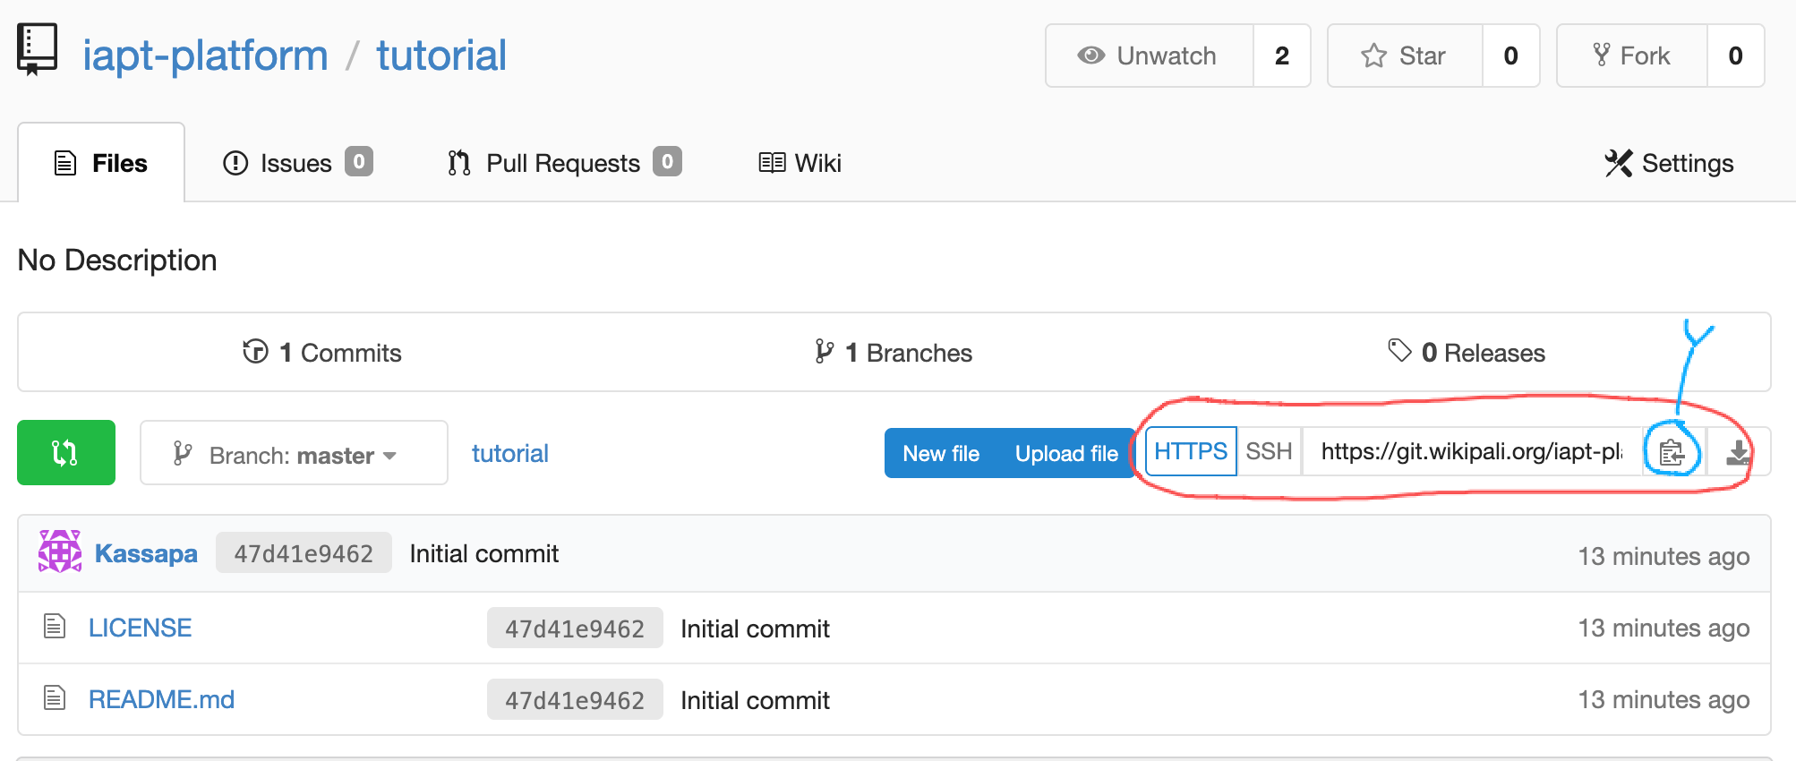
Task: Click the New file button
Action: [940, 454]
